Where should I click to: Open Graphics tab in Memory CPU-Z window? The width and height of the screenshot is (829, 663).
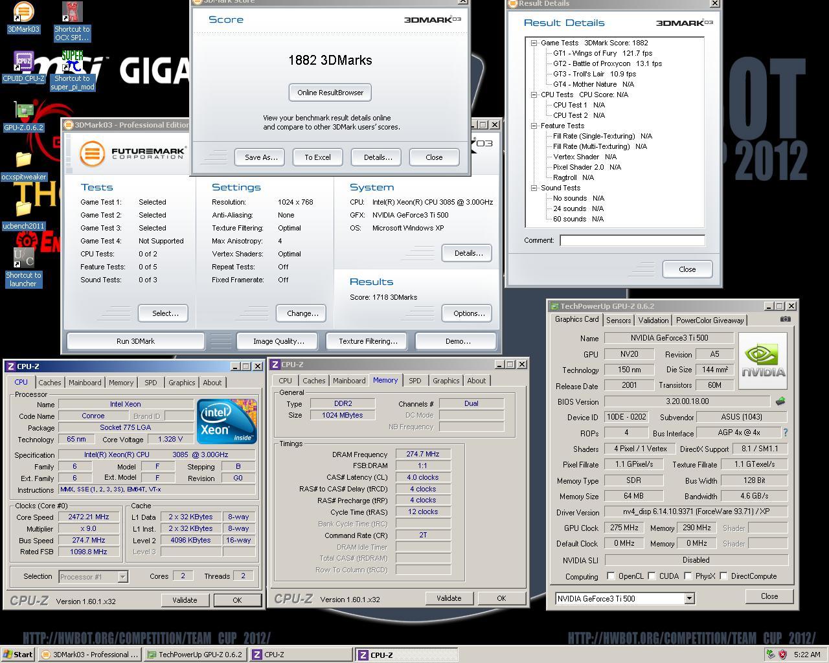click(446, 381)
